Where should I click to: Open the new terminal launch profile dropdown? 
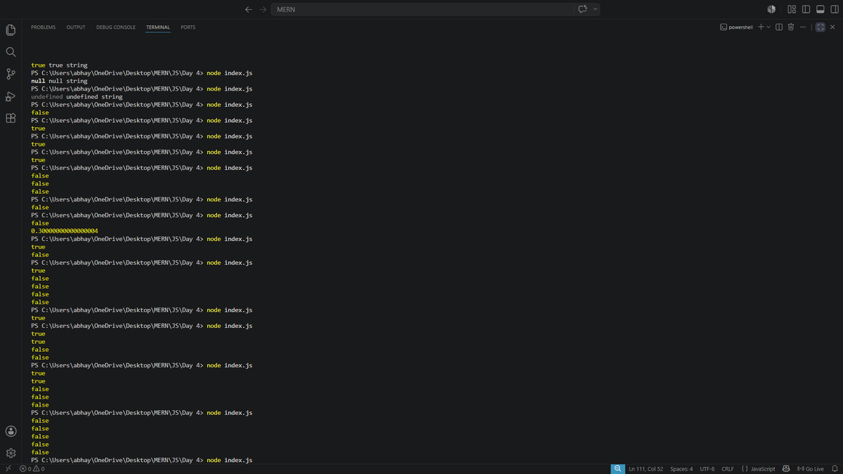[769, 27]
